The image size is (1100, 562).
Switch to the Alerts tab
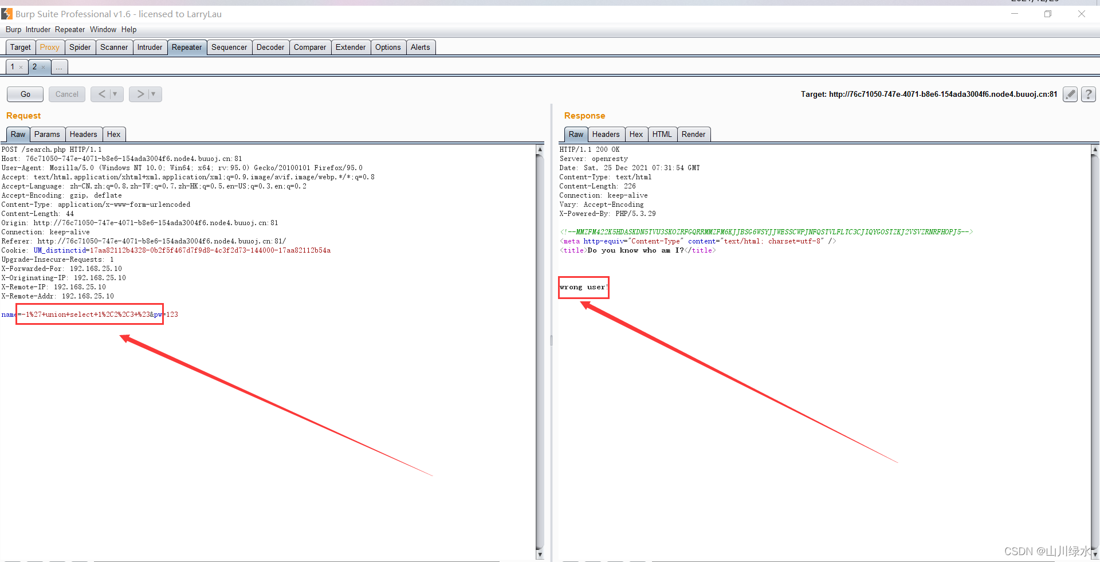[x=421, y=48]
